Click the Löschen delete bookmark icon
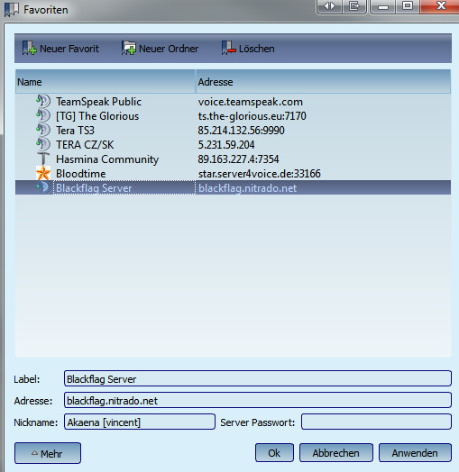The image size is (459, 472). (228, 48)
